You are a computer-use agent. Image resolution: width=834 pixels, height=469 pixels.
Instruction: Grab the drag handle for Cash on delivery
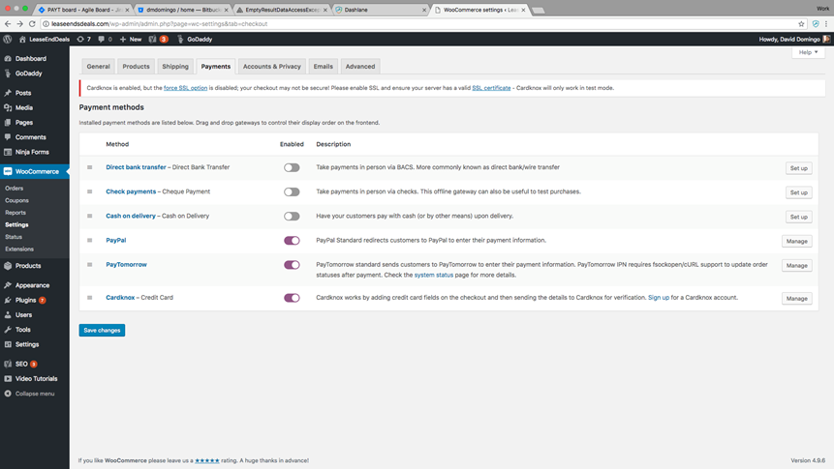tap(89, 217)
